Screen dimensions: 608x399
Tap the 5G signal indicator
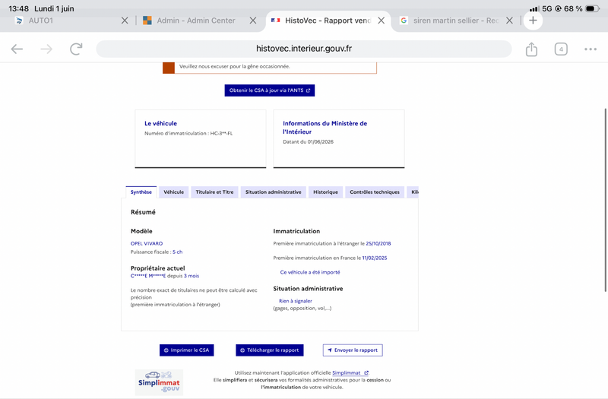[x=546, y=8]
